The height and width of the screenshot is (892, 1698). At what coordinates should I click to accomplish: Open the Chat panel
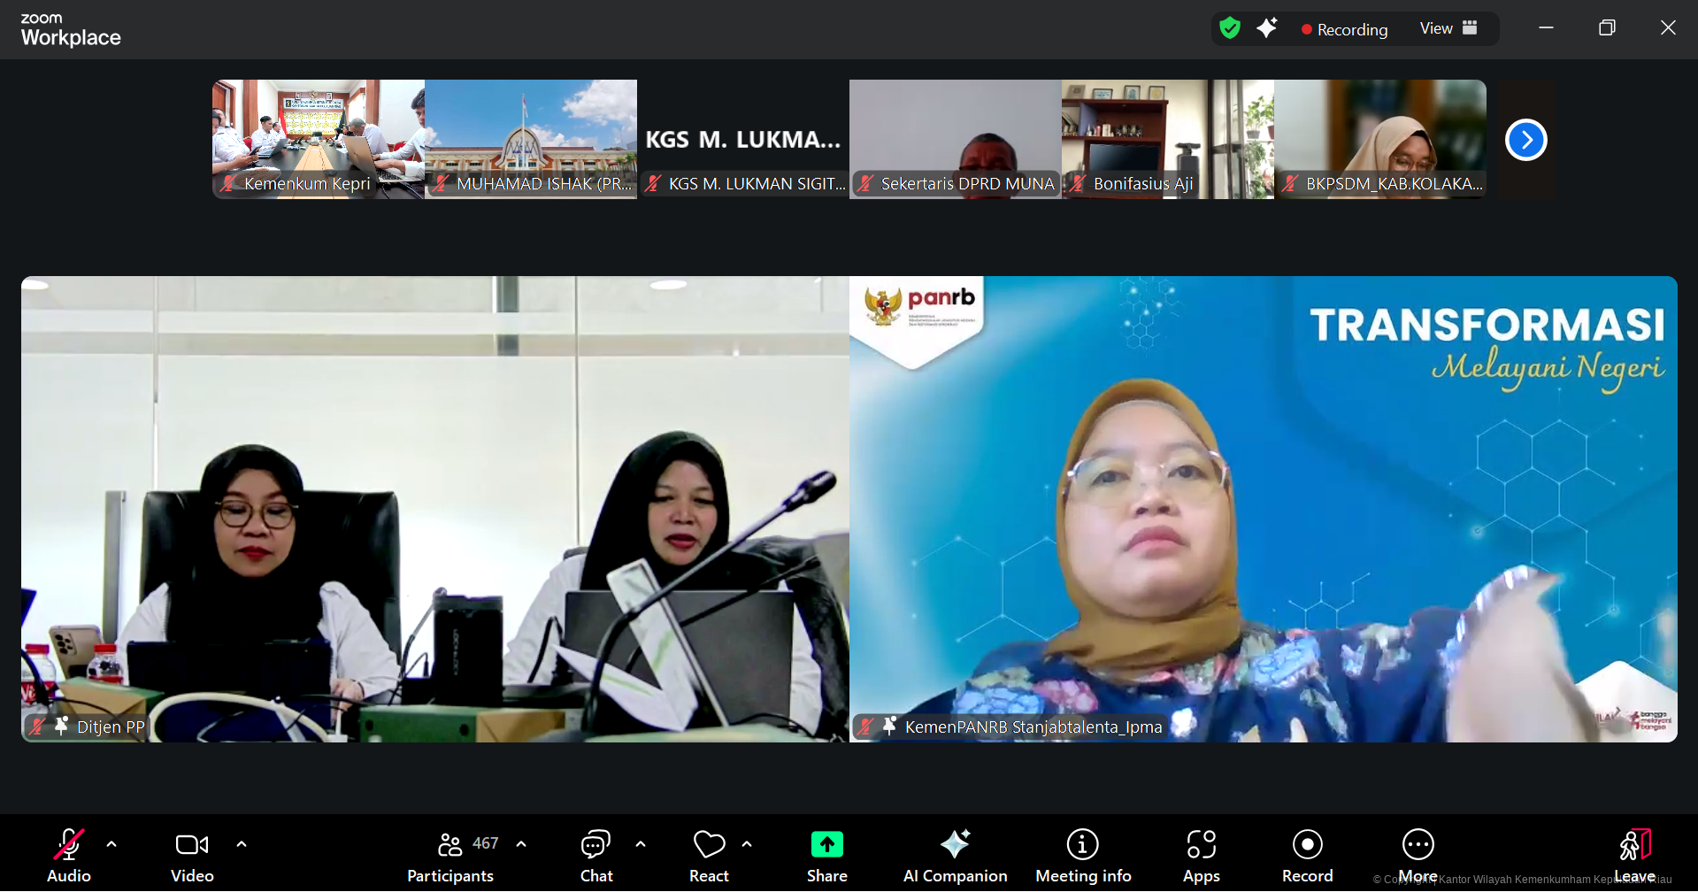pos(595,845)
